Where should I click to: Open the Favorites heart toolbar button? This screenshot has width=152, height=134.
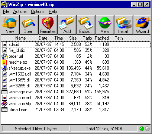[48, 25]
